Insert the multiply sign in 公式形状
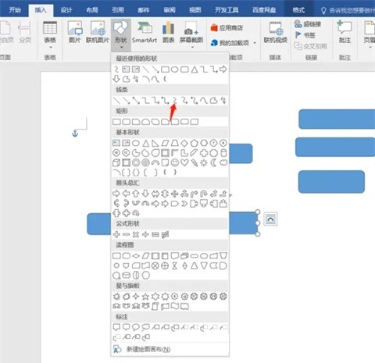 [136, 235]
